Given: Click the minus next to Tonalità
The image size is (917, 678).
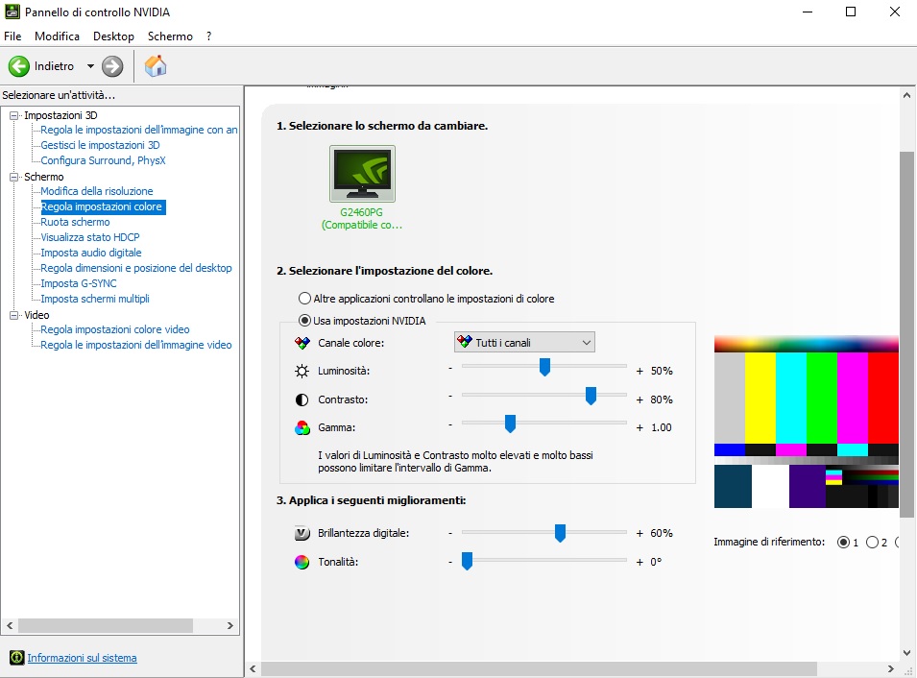Looking at the screenshot, I should (x=450, y=562).
